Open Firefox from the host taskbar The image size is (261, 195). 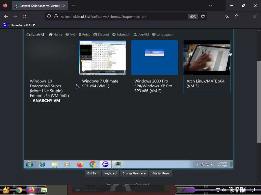pos(31,190)
